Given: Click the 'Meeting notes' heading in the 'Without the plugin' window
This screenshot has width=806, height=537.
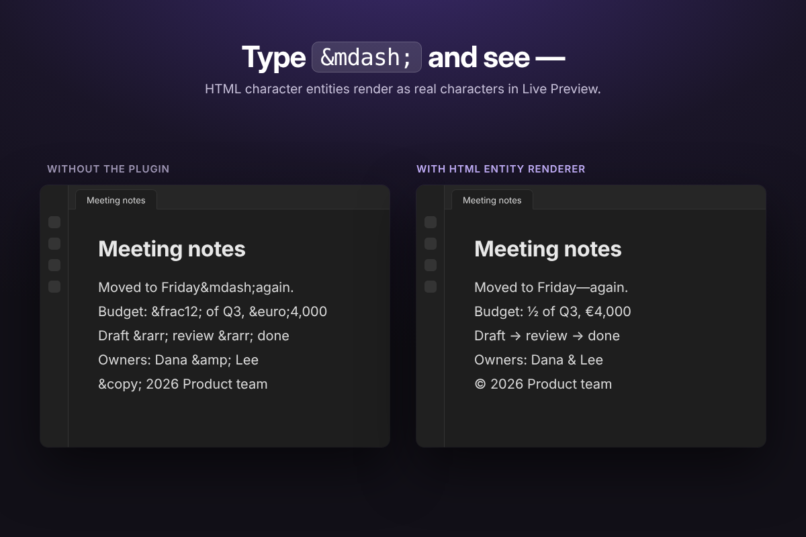Looking at the screenshot, I should point(172,249).
